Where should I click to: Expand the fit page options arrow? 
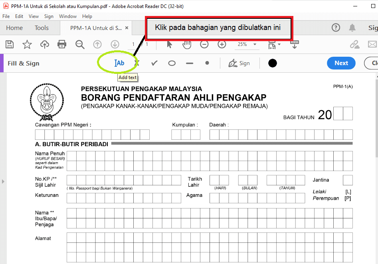[279, 44]
